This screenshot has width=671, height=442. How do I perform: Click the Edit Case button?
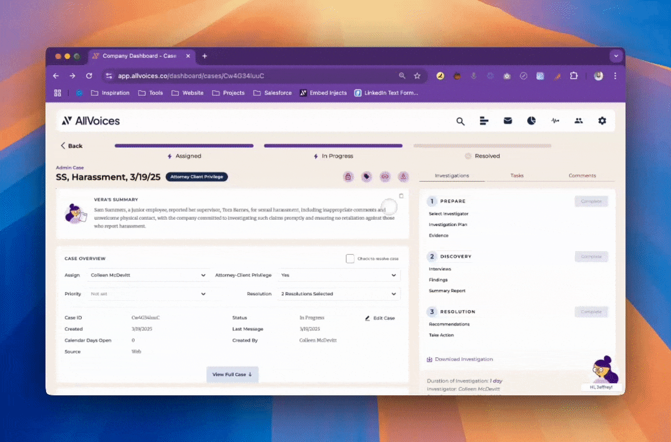click(x=380, y=318)
